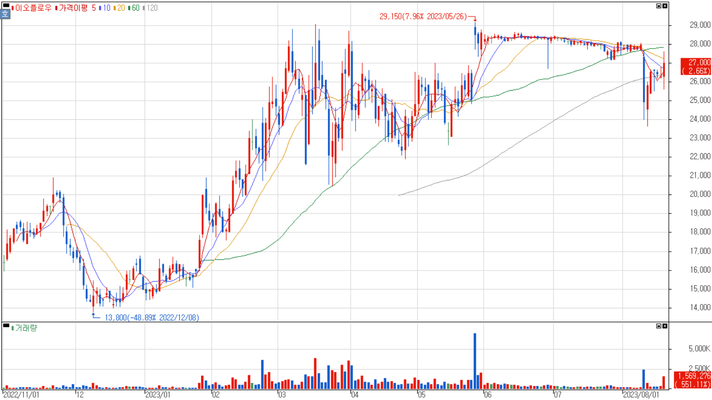The height and width of the screenshot is (400, 712).
Task: Click the 14,000 price axis label
Action: [700, 307]
